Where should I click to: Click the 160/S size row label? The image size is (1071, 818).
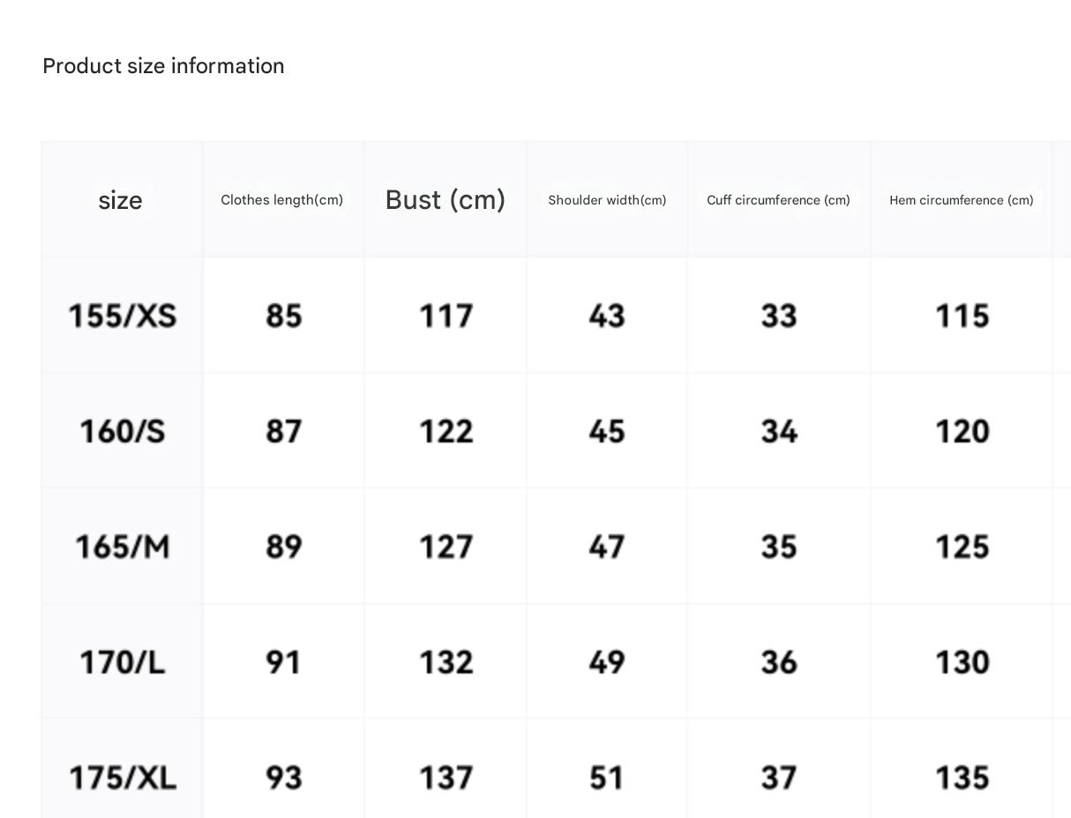pyautogui.click(x=123, y=431)
